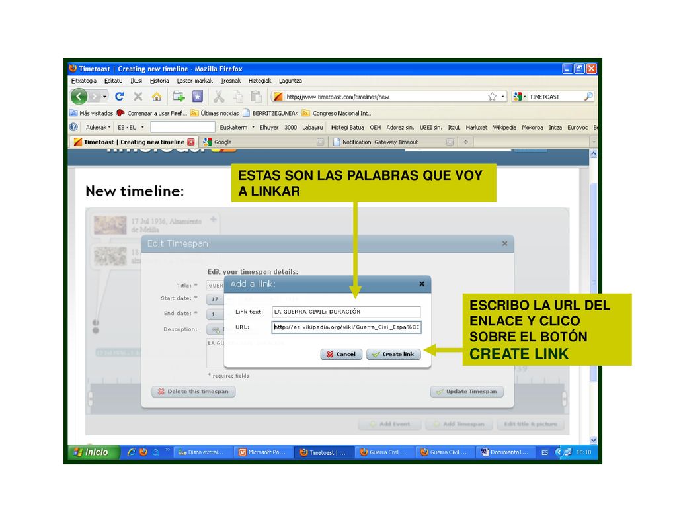Click the Timetoast favicon in the address bar
The height and width of the screenshot is (508, 677).
coord(278,97)
